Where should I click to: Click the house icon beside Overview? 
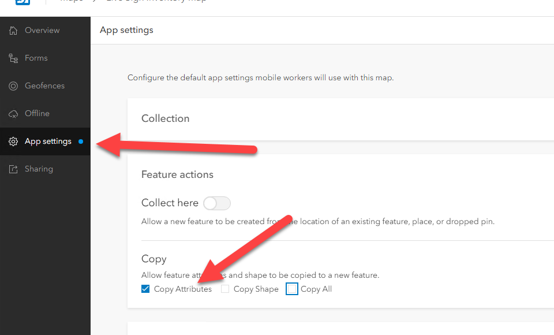tap(13, 31)
